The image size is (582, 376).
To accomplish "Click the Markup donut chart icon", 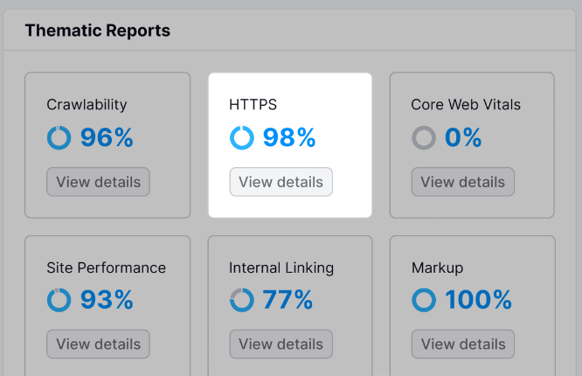I will click(424, 301).
